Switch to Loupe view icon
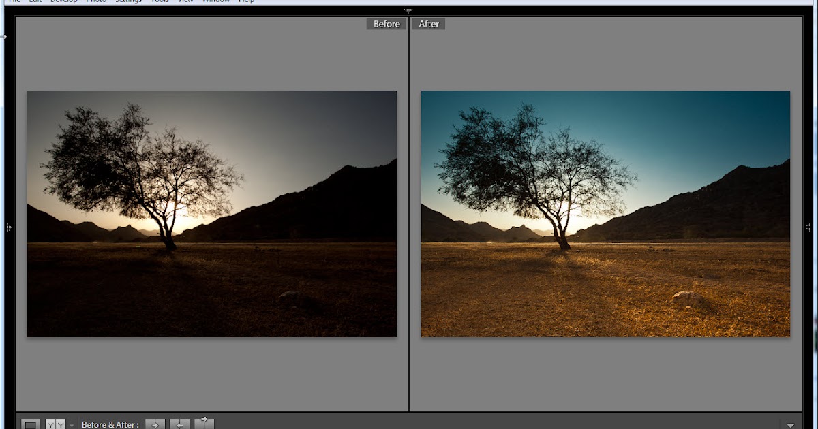 point(31,424)
